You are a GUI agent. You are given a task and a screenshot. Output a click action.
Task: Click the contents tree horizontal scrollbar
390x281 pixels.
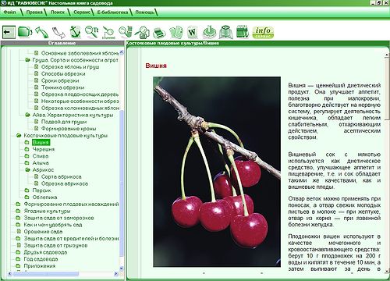[62, 274]
